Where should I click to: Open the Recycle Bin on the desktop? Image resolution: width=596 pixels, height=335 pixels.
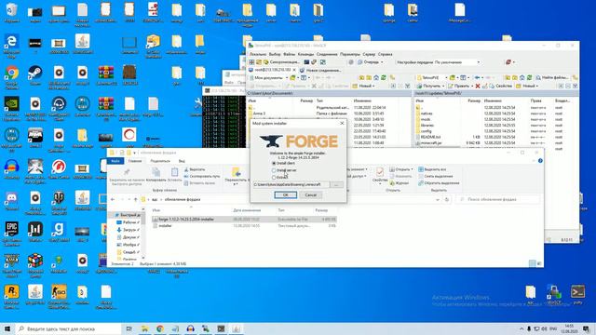pyautogui.click(x=11, y=13)
